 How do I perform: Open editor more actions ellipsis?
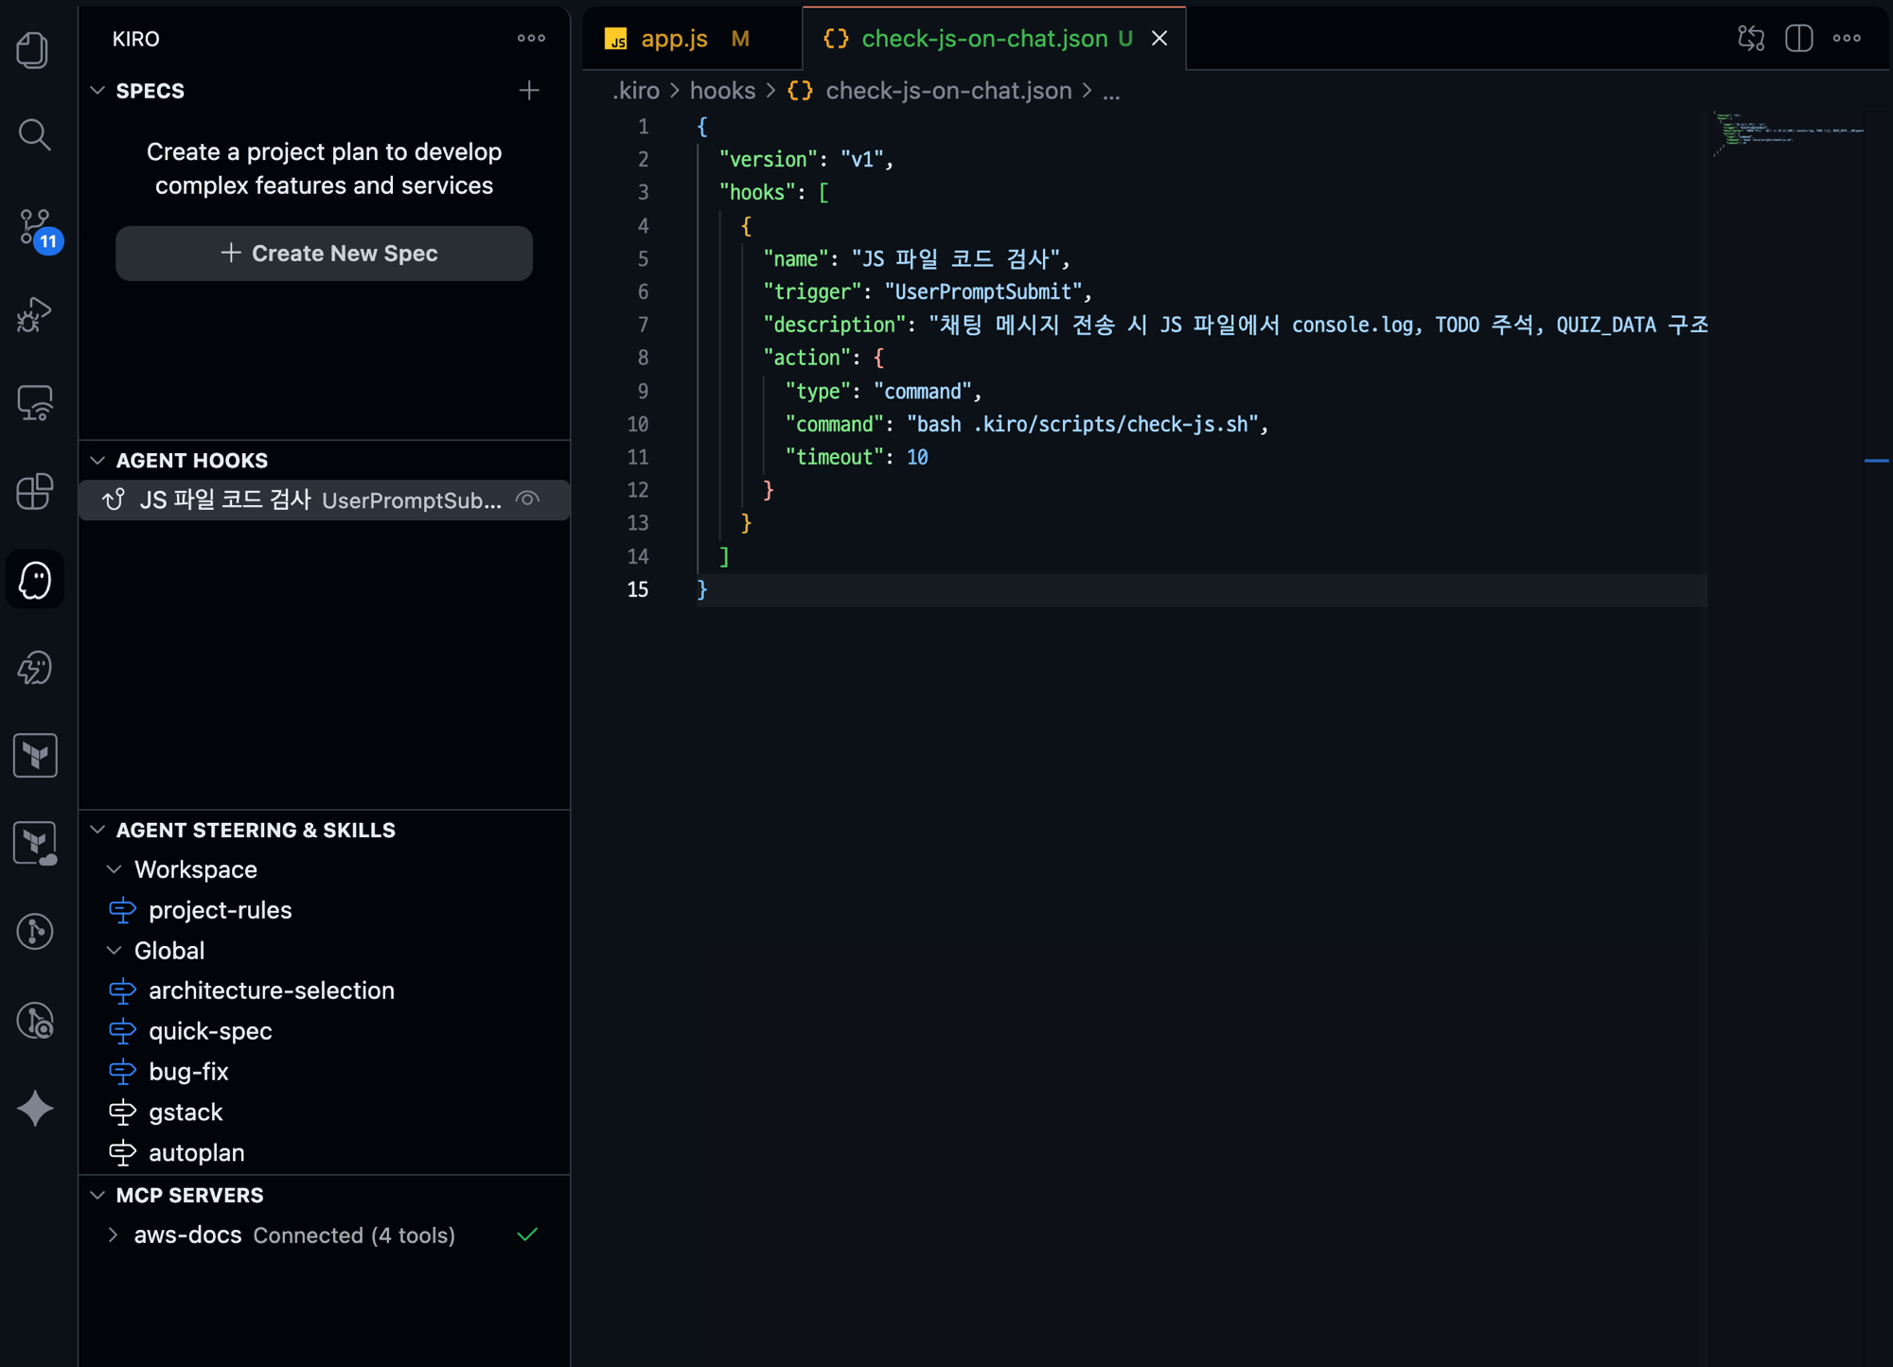point(1847,38)
